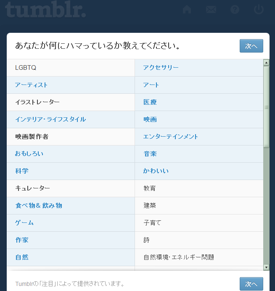275x291 pixels.
Task: Select the イラストレーター interest
Action: coord(71,102)
